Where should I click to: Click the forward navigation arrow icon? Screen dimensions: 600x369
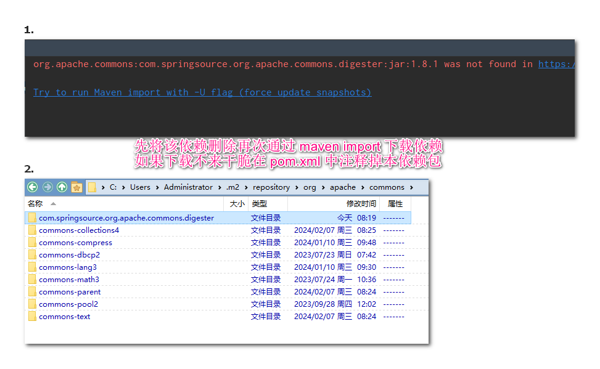(47, 187)
